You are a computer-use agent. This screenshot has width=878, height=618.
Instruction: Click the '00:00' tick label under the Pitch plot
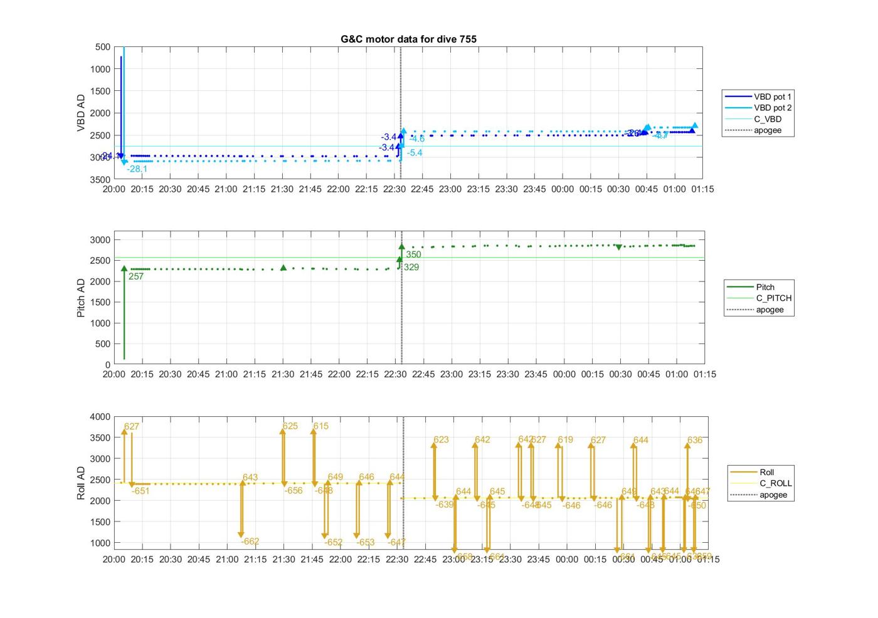[564, 374]
